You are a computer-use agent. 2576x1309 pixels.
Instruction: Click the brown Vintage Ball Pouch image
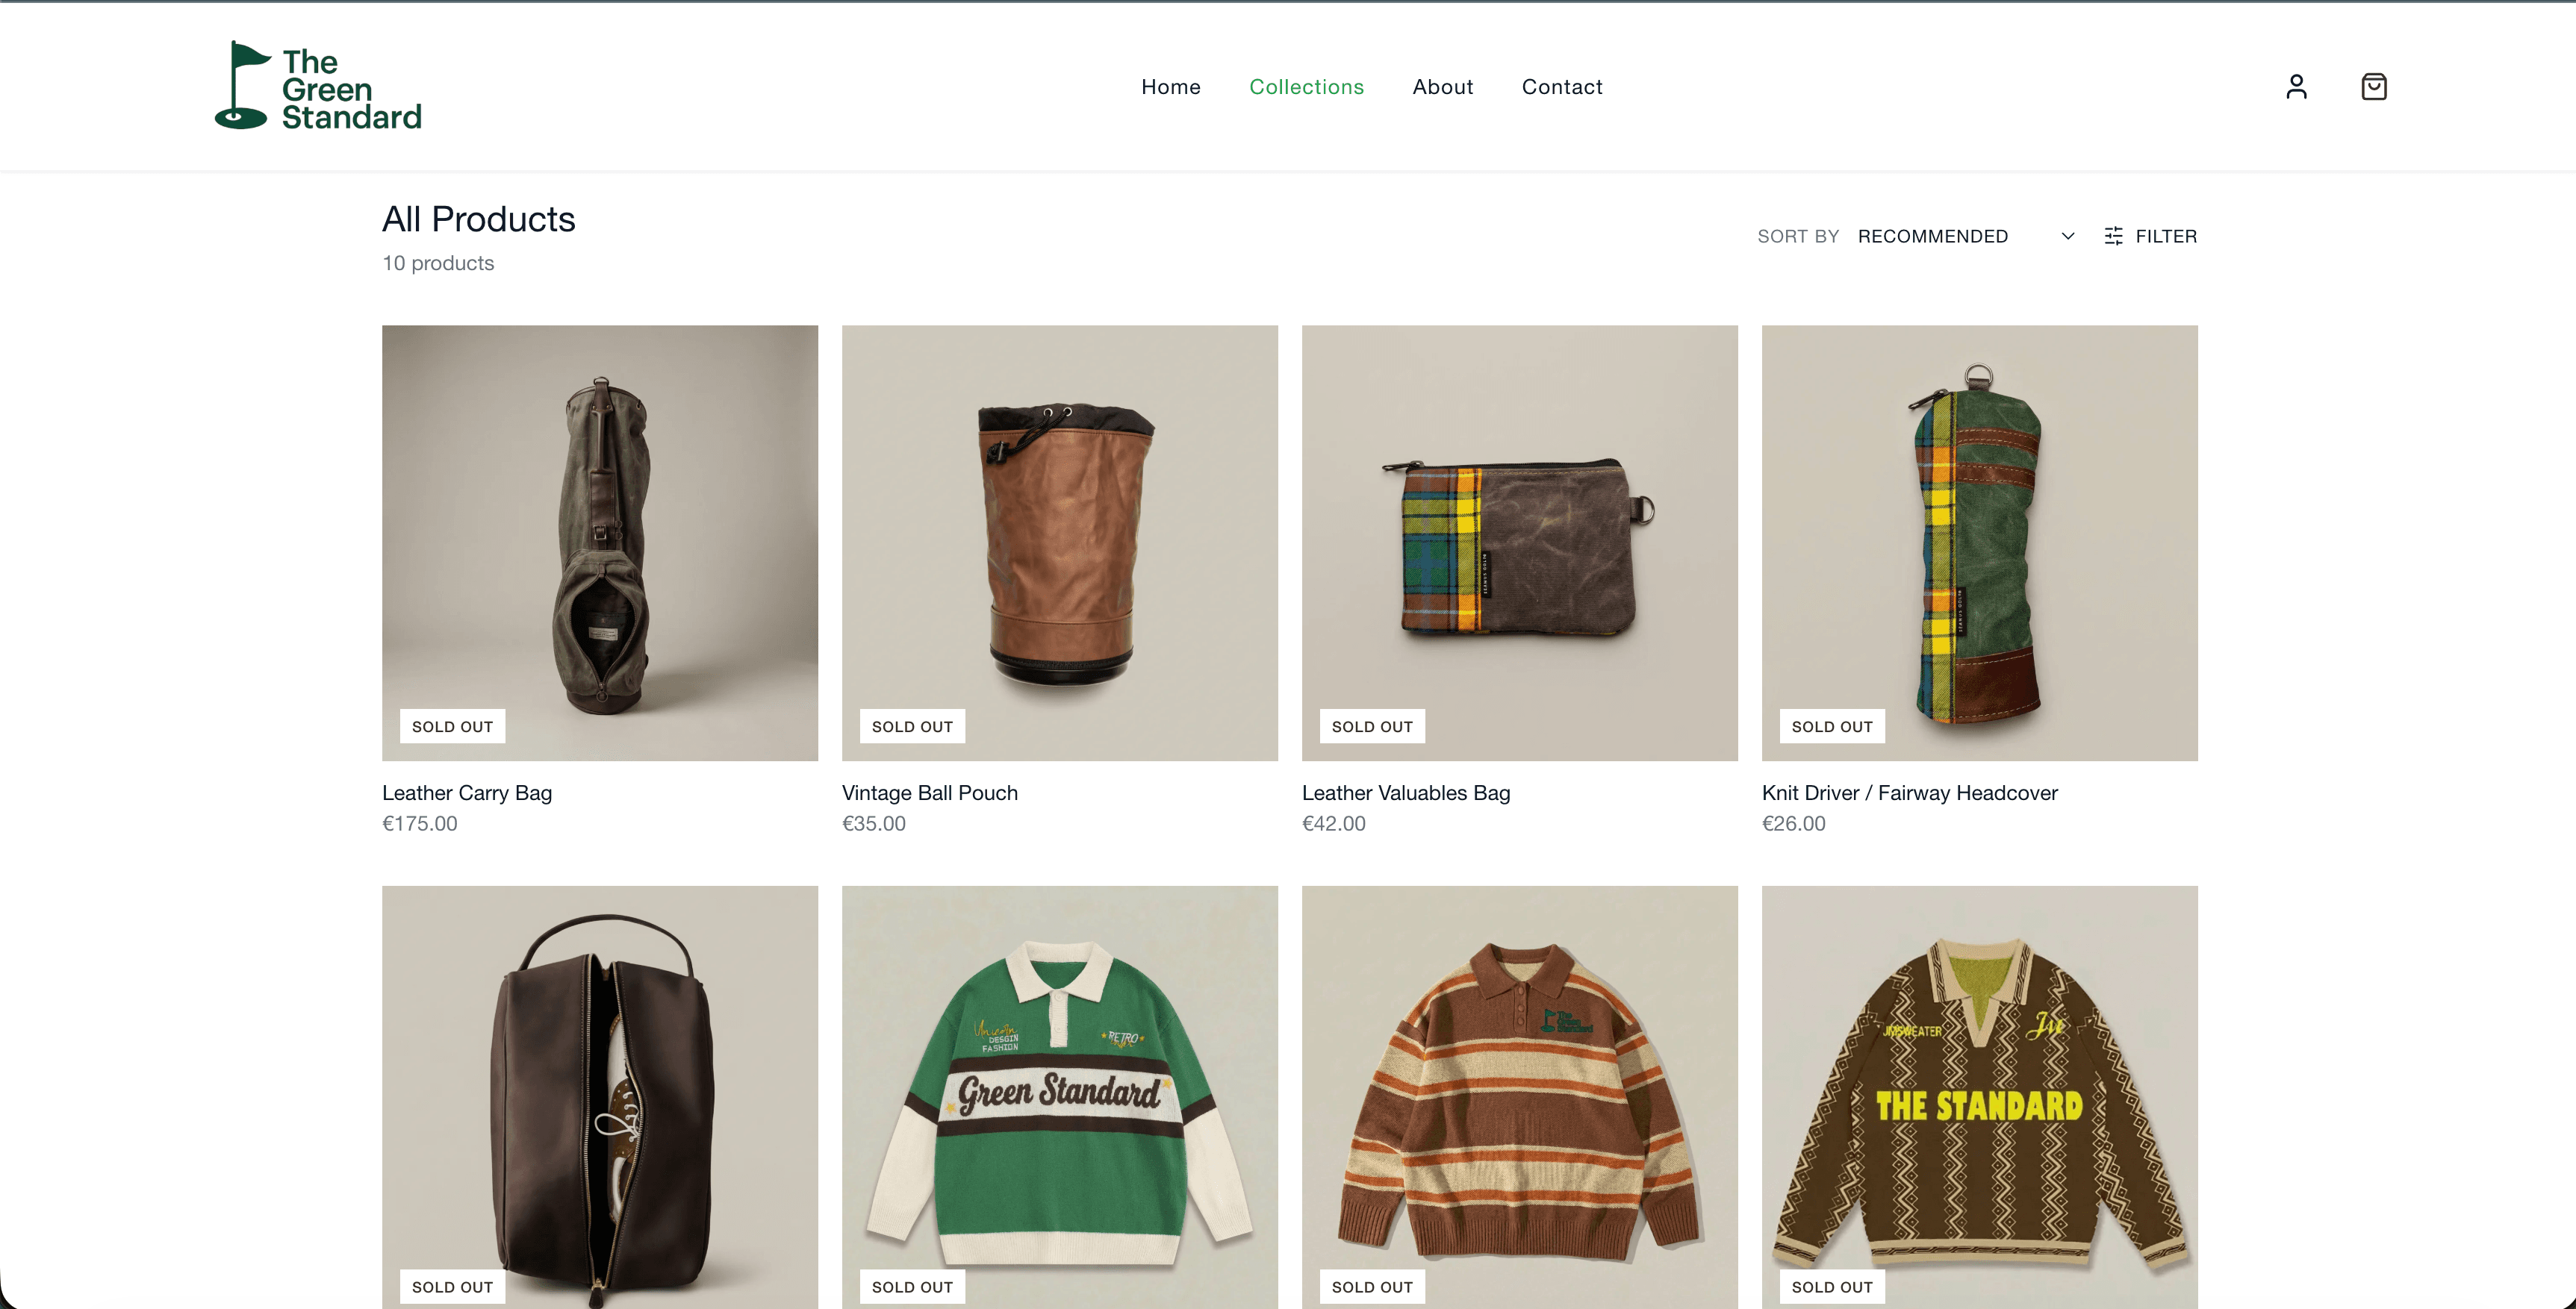1059,542
